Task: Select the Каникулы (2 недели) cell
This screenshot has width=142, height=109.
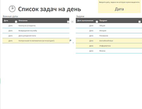Action: 27,26
